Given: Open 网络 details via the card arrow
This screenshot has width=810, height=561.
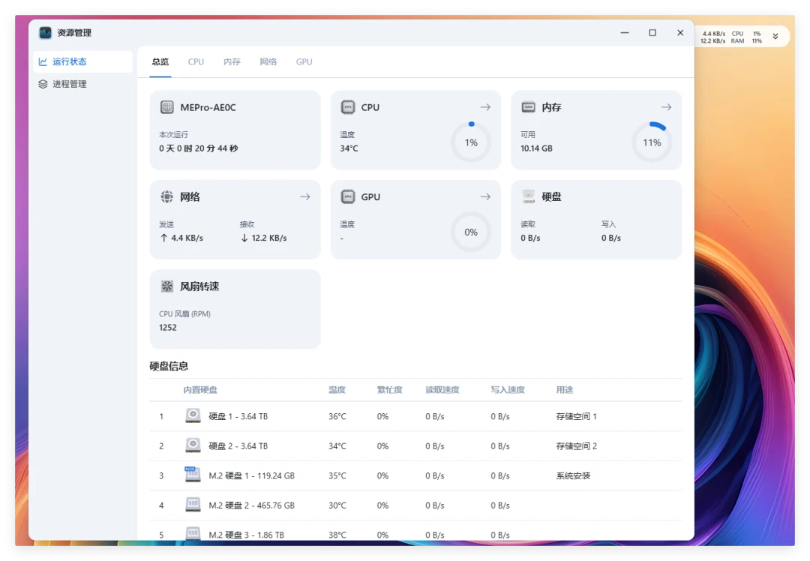Looking at the screenshot, I should coord(304,196).
